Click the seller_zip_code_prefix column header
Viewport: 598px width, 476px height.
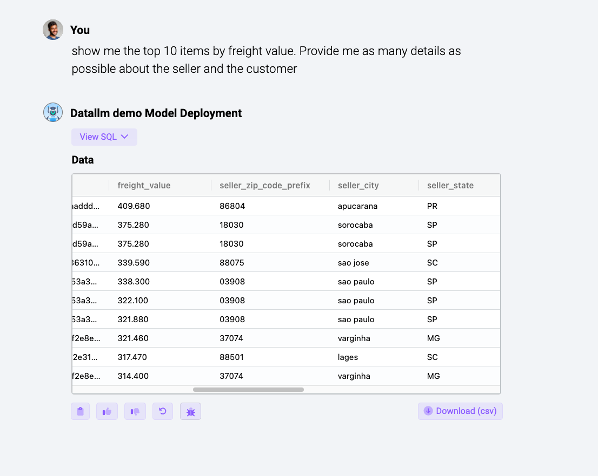click(x=265, y=186)
